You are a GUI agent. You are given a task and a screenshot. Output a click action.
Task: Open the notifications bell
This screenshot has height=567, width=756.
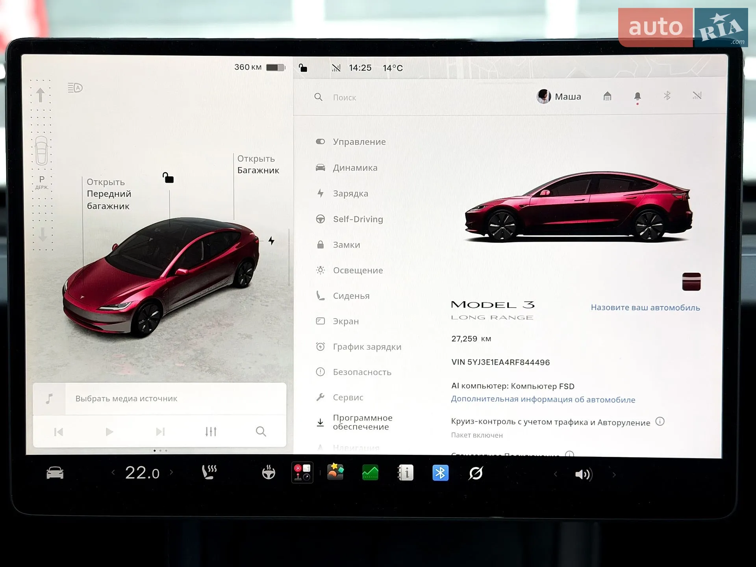tap(637, 97)
